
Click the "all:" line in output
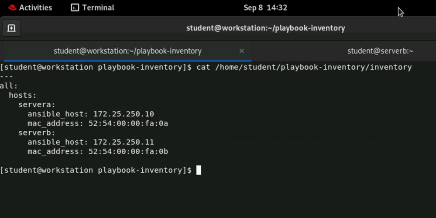pyautogui.click(x=9, y=86)
